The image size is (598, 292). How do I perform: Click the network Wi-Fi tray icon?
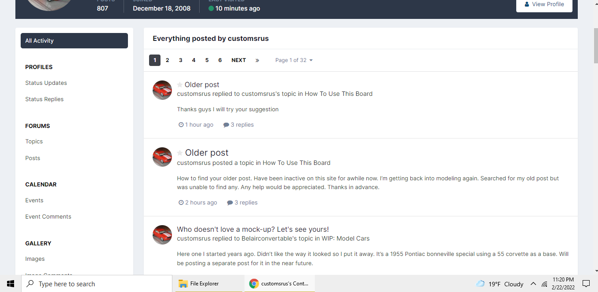(x=544, y=284)
